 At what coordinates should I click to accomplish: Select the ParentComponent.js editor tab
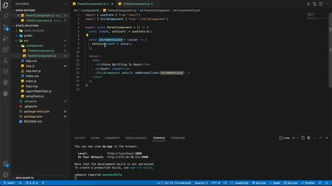[x=91, y=4]
